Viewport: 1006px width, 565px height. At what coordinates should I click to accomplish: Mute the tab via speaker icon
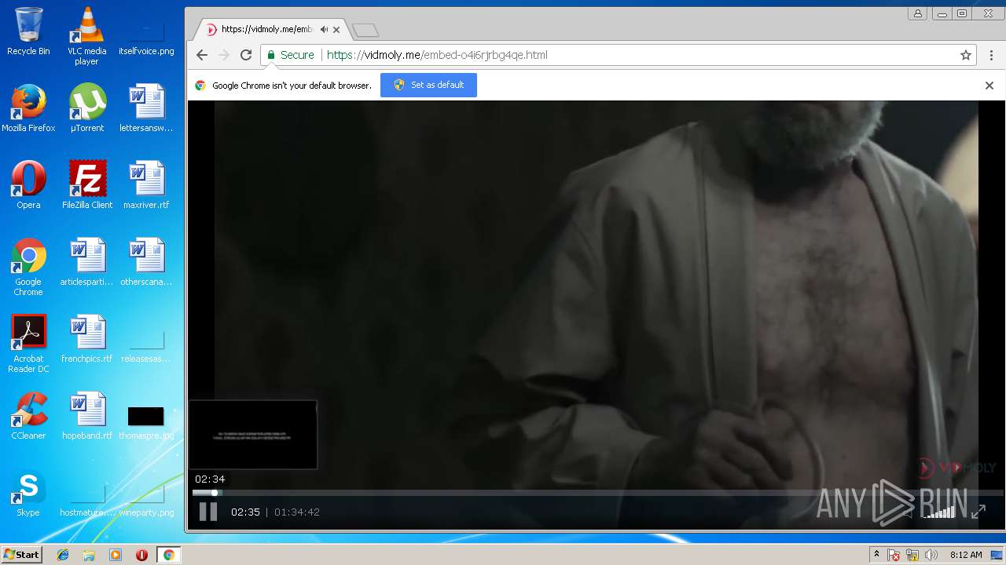pyautogui.click(x=324, y=29)
